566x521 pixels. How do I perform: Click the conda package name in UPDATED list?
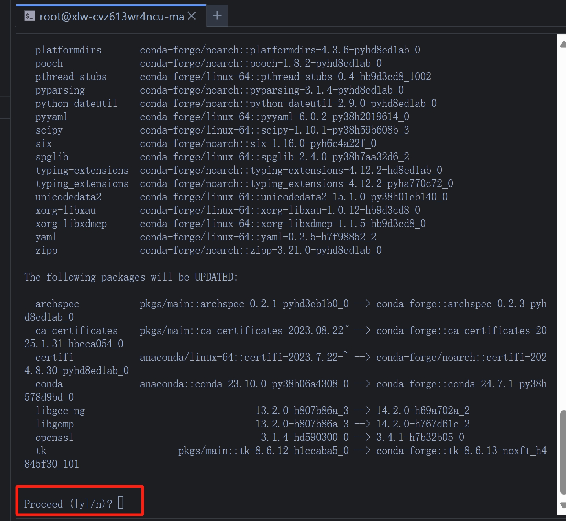coord(49,384)
